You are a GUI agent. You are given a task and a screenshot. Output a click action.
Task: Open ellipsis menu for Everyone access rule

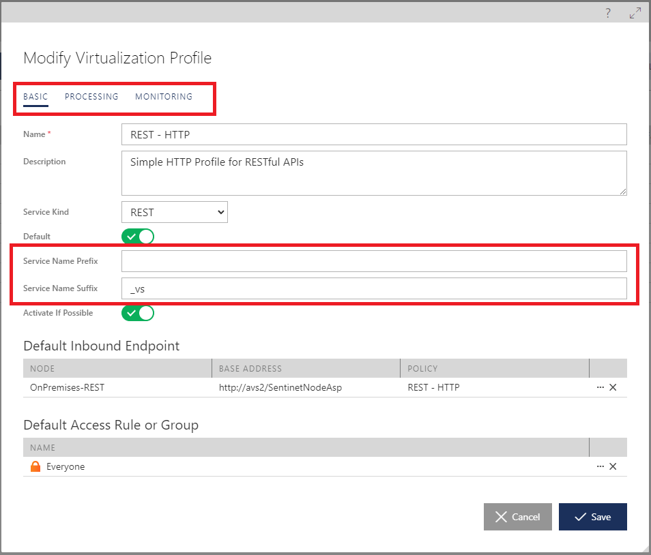(x=601, y=466)
